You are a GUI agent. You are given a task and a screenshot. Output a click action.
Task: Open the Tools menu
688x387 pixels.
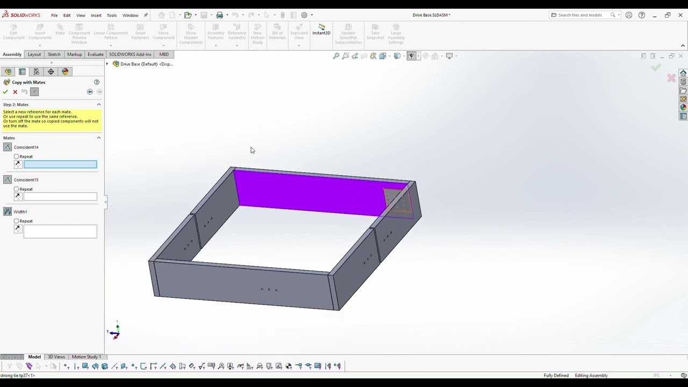(112, 15)
